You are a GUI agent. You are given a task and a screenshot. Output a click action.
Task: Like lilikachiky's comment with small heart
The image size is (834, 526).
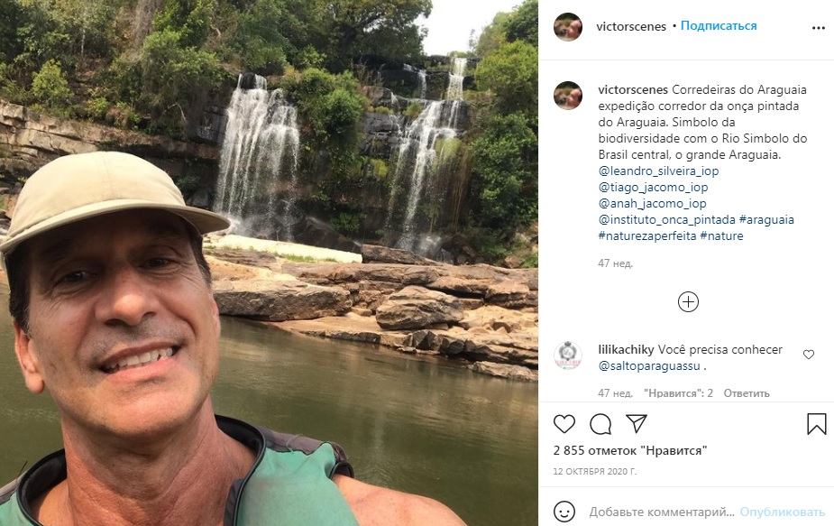coord(808,355)
